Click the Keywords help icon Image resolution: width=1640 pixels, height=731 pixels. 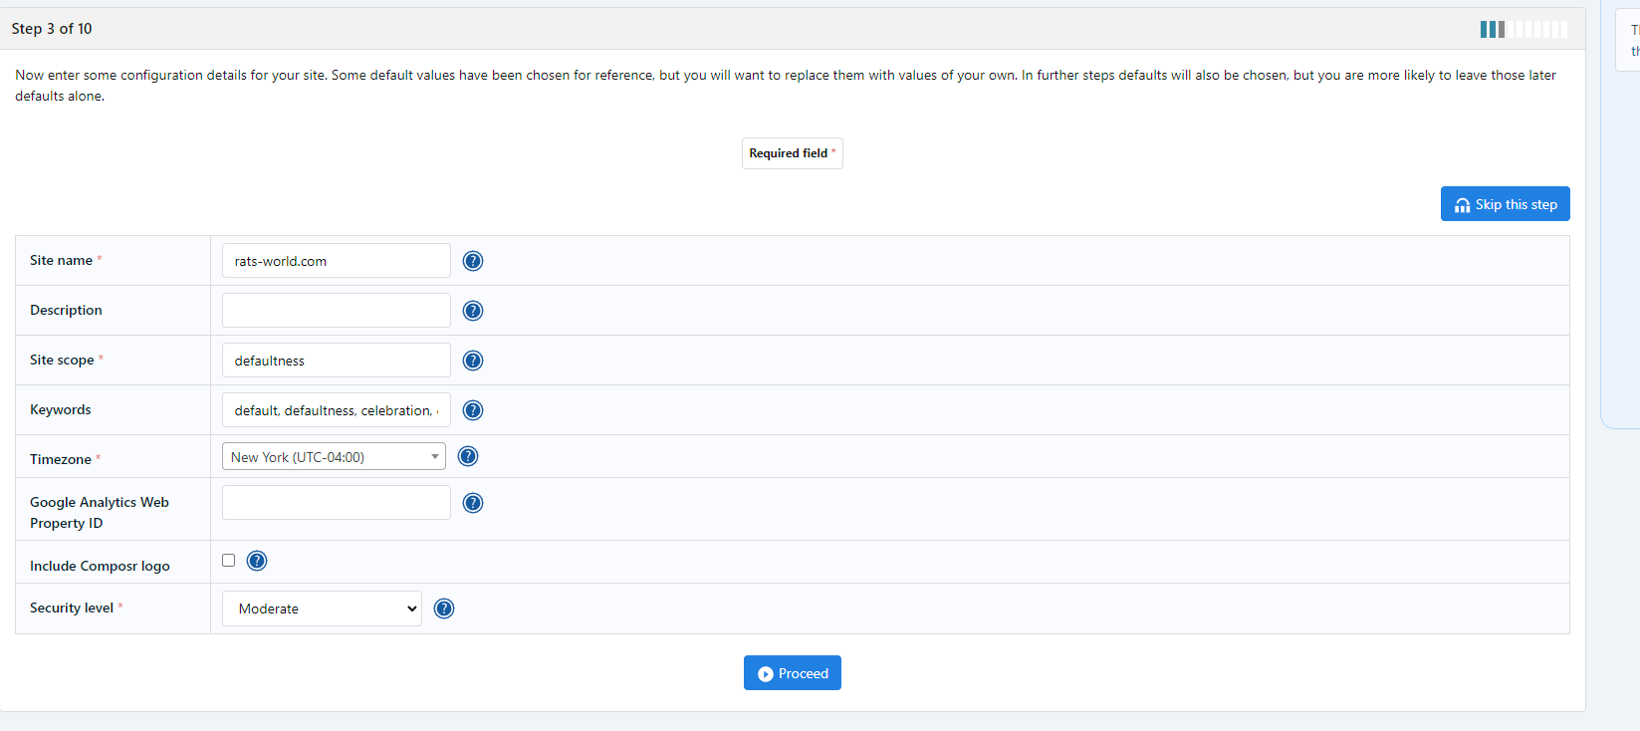pos(473,410)
